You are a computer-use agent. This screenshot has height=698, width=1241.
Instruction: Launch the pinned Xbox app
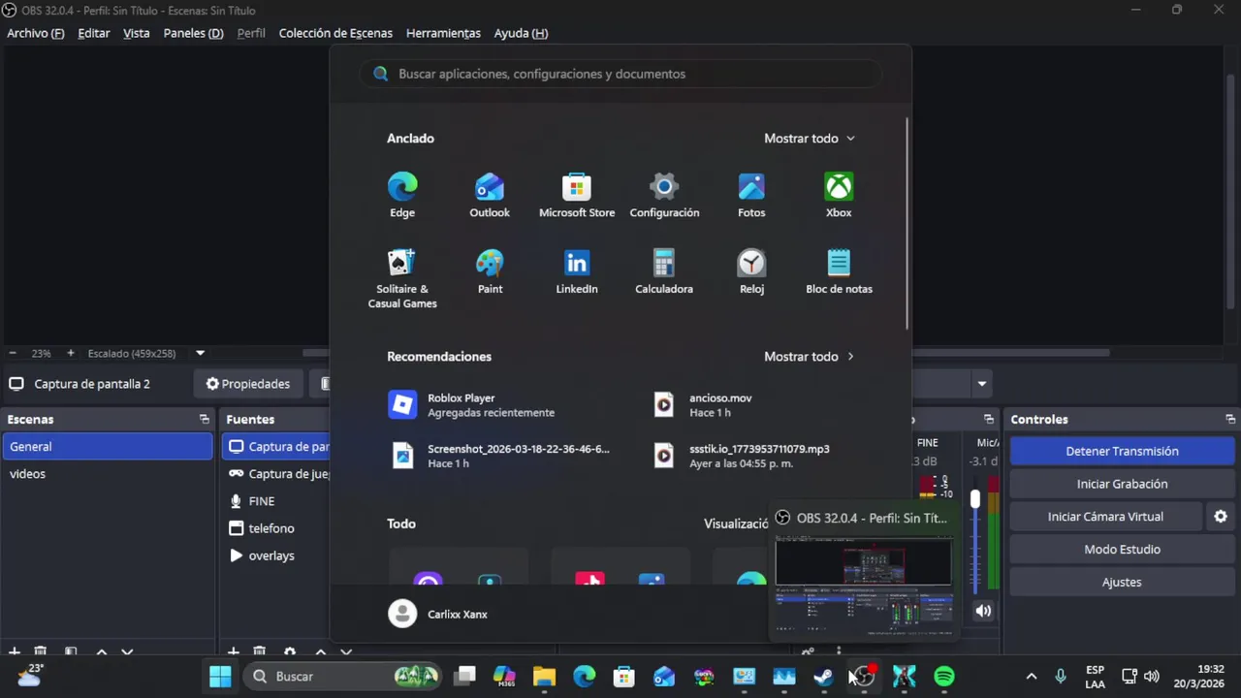point(839,195)
